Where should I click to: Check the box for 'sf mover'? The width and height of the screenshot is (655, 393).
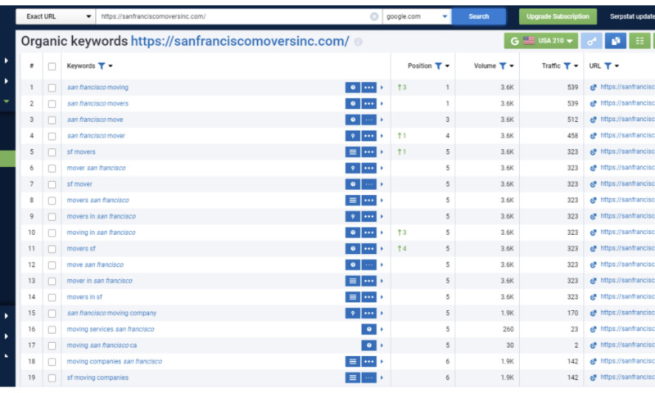pos(52,184)
